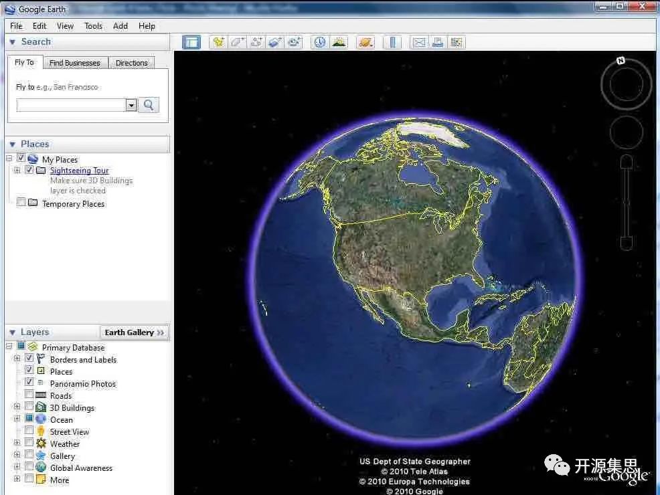Show historical imagery clock icon
This screenshot has width=660, height=495.
[320, 42]
